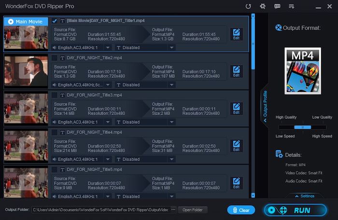Click the Details panel icon
This screenshot has width=338, height=220.
tap(279, 154)
